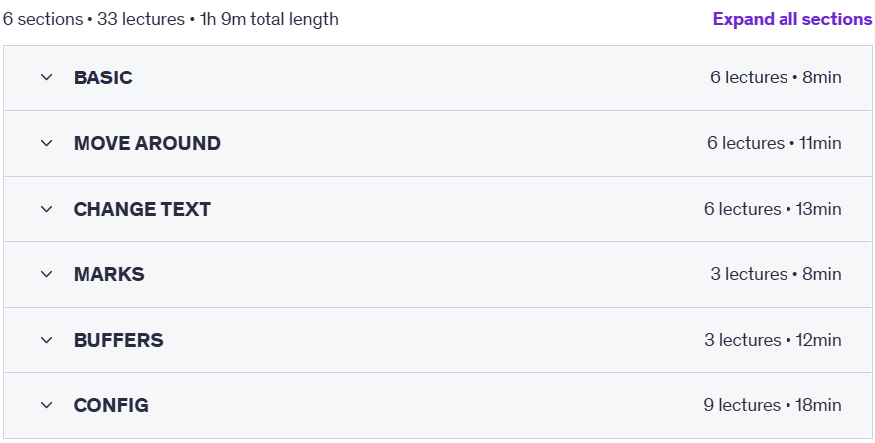Image resolution: width=875 pixels, height=443 pixels.
Task: Click the 33 lectures total length summary
Action: pos(171,19)
